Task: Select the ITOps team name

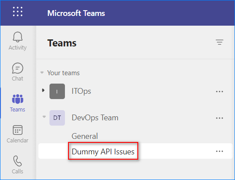Action: click(x=81, y=91)
